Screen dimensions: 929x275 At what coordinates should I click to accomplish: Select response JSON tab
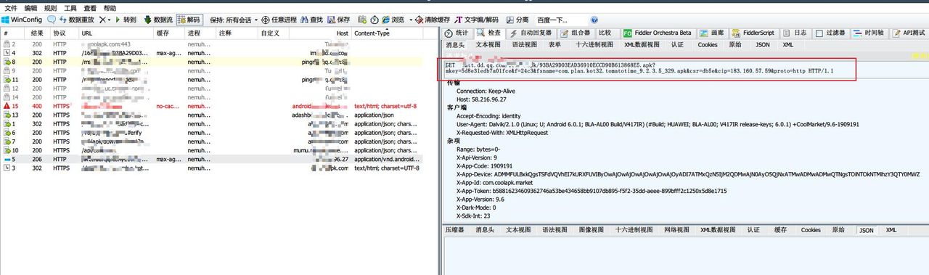tap(866, 230)
